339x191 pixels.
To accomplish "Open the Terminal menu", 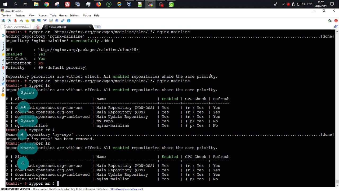I will click(x=6, y=15).
